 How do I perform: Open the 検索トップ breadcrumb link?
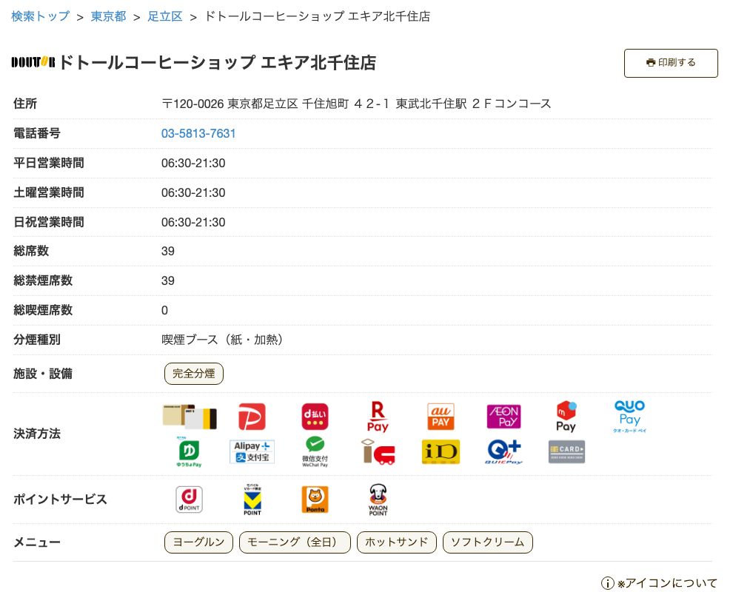pos(40,16)
